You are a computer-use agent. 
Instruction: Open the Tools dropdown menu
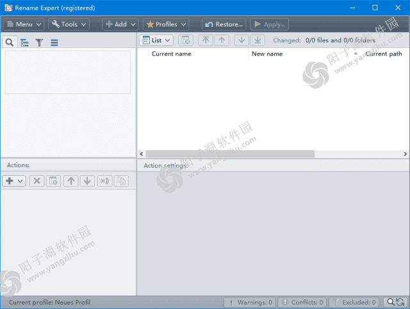69,24
